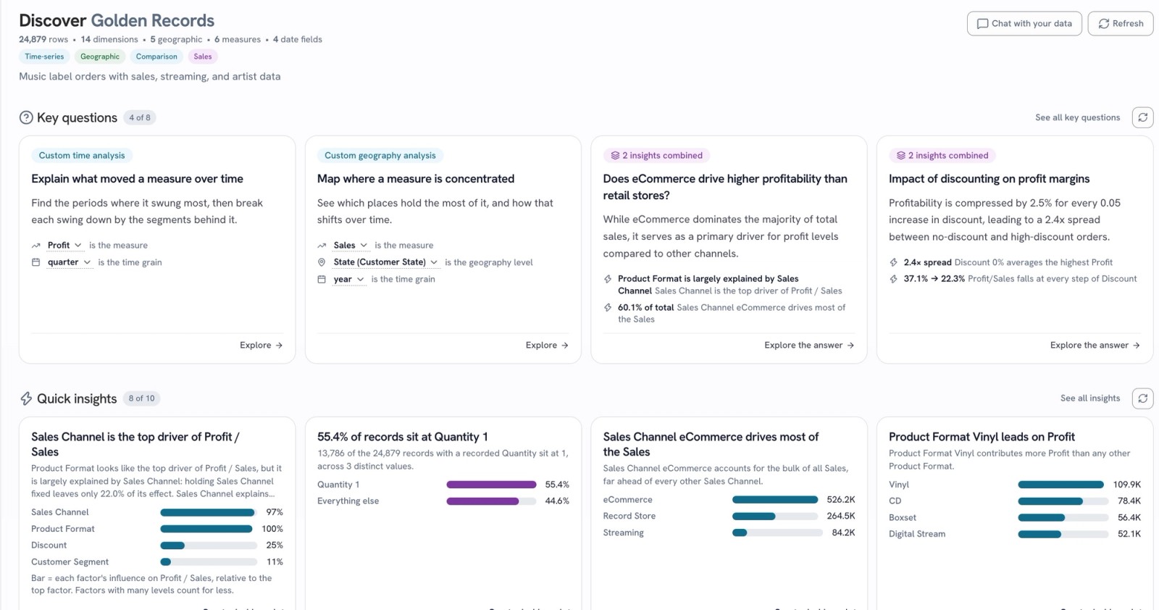Click Explore on the time analysis card

click(x=261, y=346)
